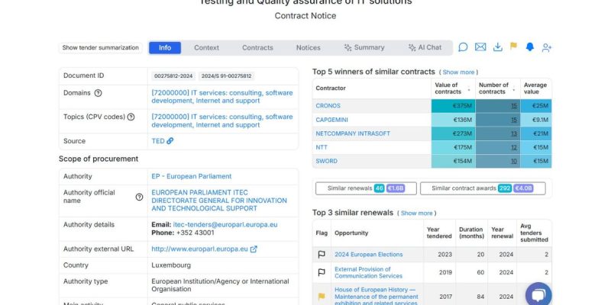
Task: Open NTT contractor link
Action: pos(322,147)
